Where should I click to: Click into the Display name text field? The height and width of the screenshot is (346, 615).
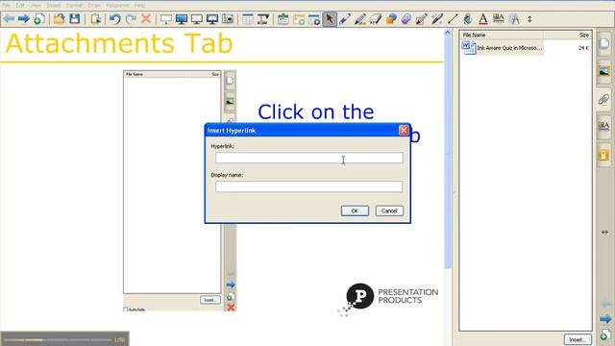tap(308, 186)
